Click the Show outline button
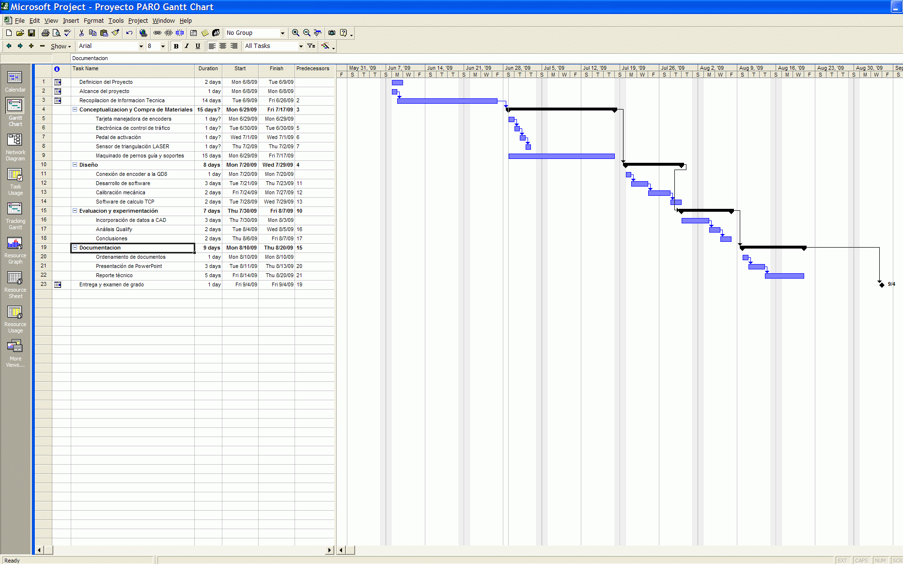This screenshot has height=564, width=903. tap(61, 46)
